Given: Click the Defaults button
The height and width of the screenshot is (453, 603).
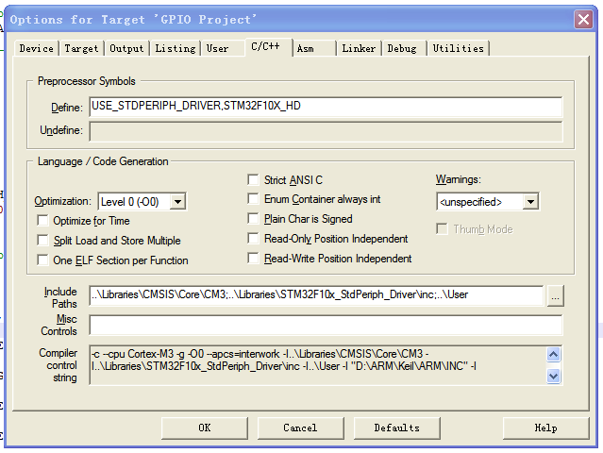Looking at the screenshot, I should point(396,428).
